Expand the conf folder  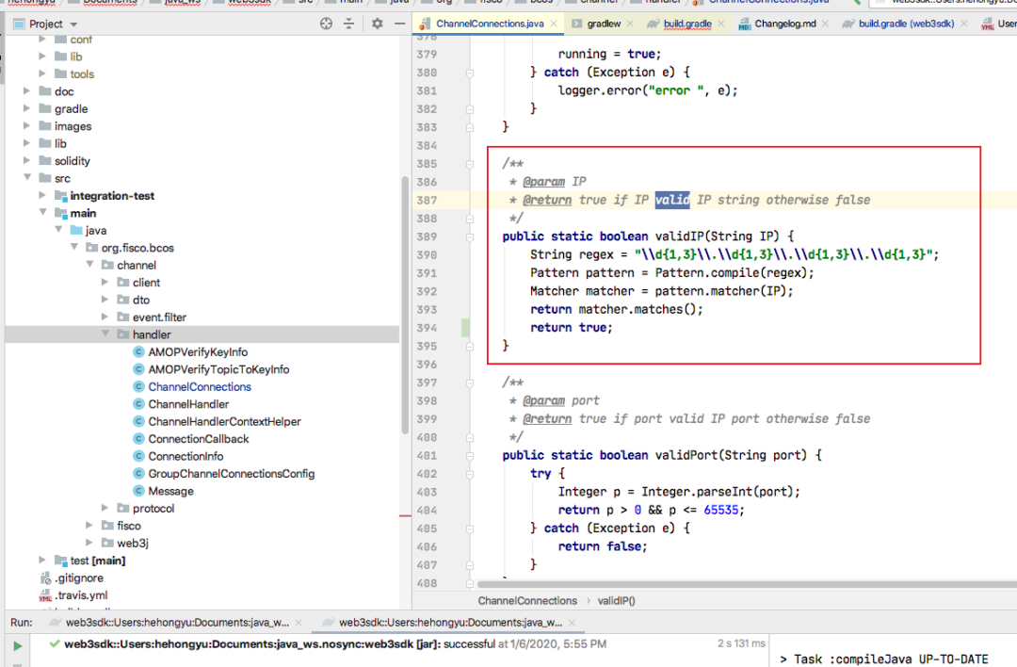click(x=42, y=40)
